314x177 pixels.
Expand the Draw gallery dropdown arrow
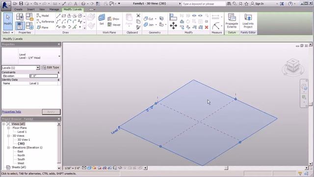click(84, 28)
